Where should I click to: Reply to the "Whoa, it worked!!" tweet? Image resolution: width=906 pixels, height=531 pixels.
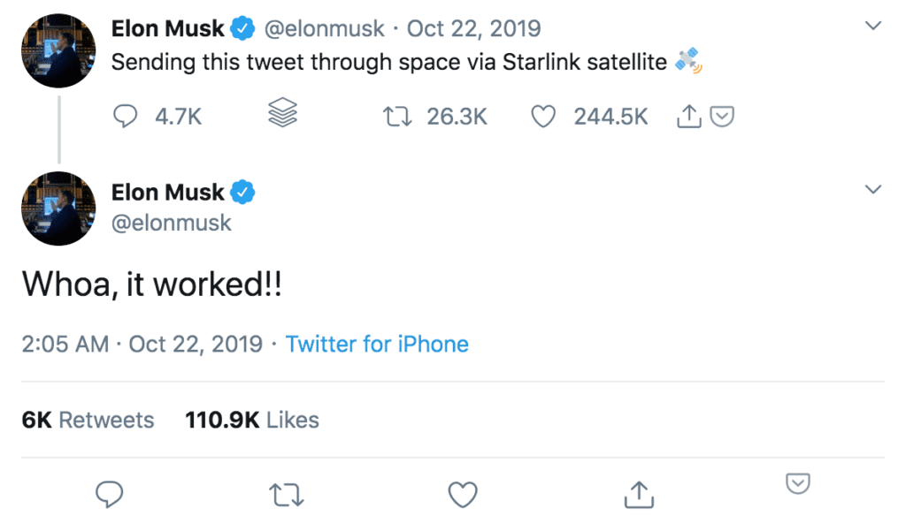(x=109, y=495)
